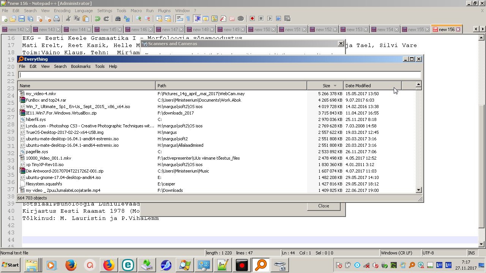The image size is (486, 273).
Task: Click the Cut scissors icon
Action: tap(68, 19)
